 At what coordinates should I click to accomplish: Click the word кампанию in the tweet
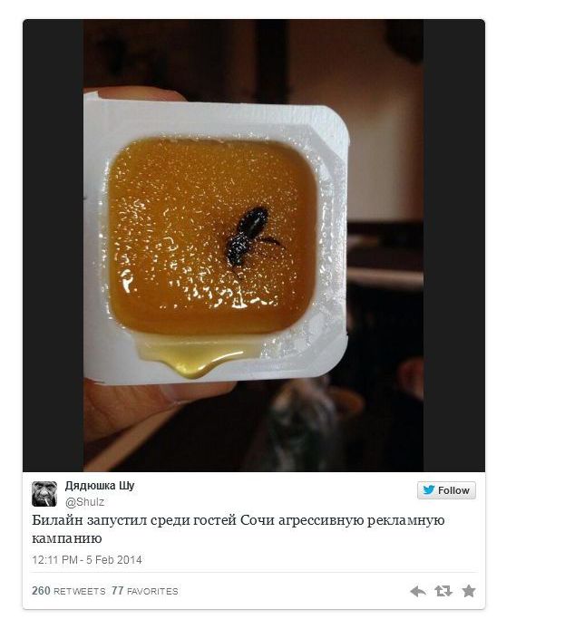pyautogui.click(x=66, y=538)
